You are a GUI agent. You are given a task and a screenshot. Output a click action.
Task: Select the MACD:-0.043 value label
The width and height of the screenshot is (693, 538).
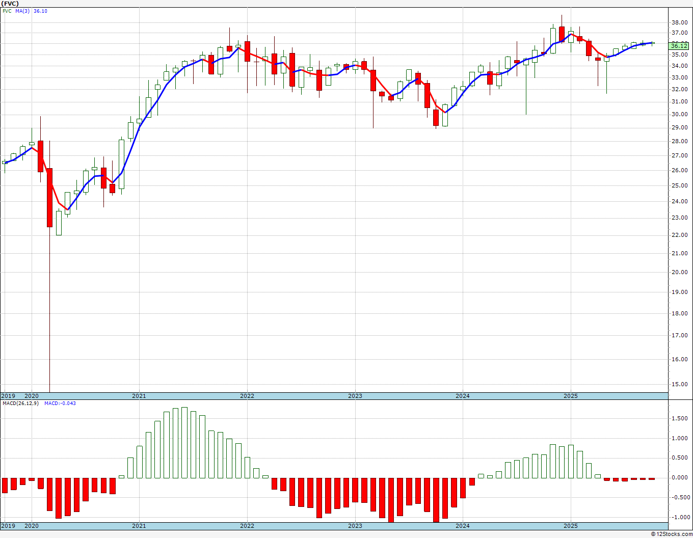tap(60, 403)
